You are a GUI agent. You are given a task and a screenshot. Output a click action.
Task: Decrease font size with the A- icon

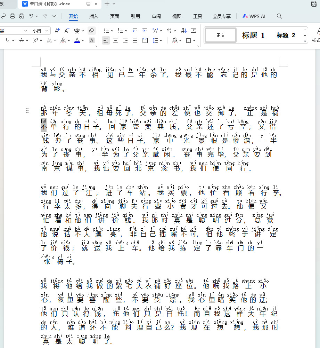pos(67,31)
